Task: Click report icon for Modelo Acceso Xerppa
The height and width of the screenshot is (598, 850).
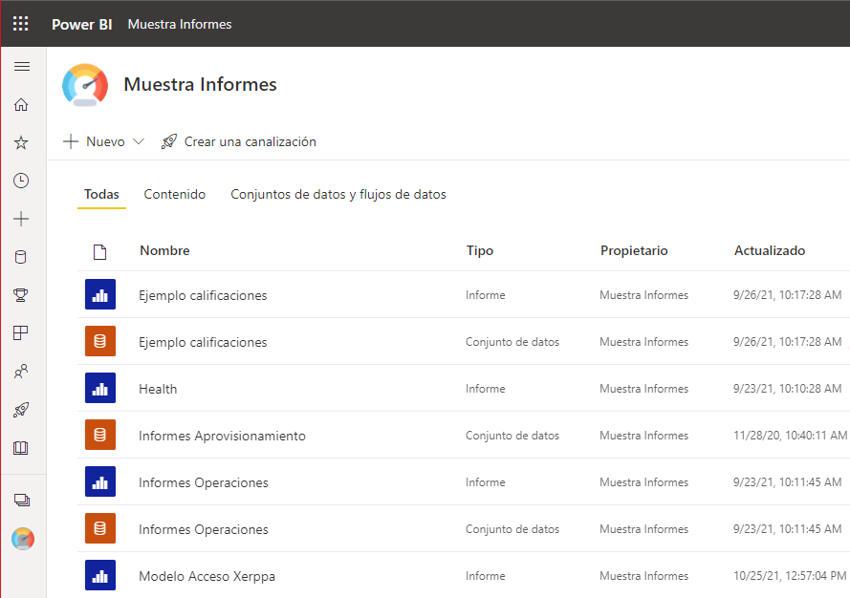Action: click(100, 575)
